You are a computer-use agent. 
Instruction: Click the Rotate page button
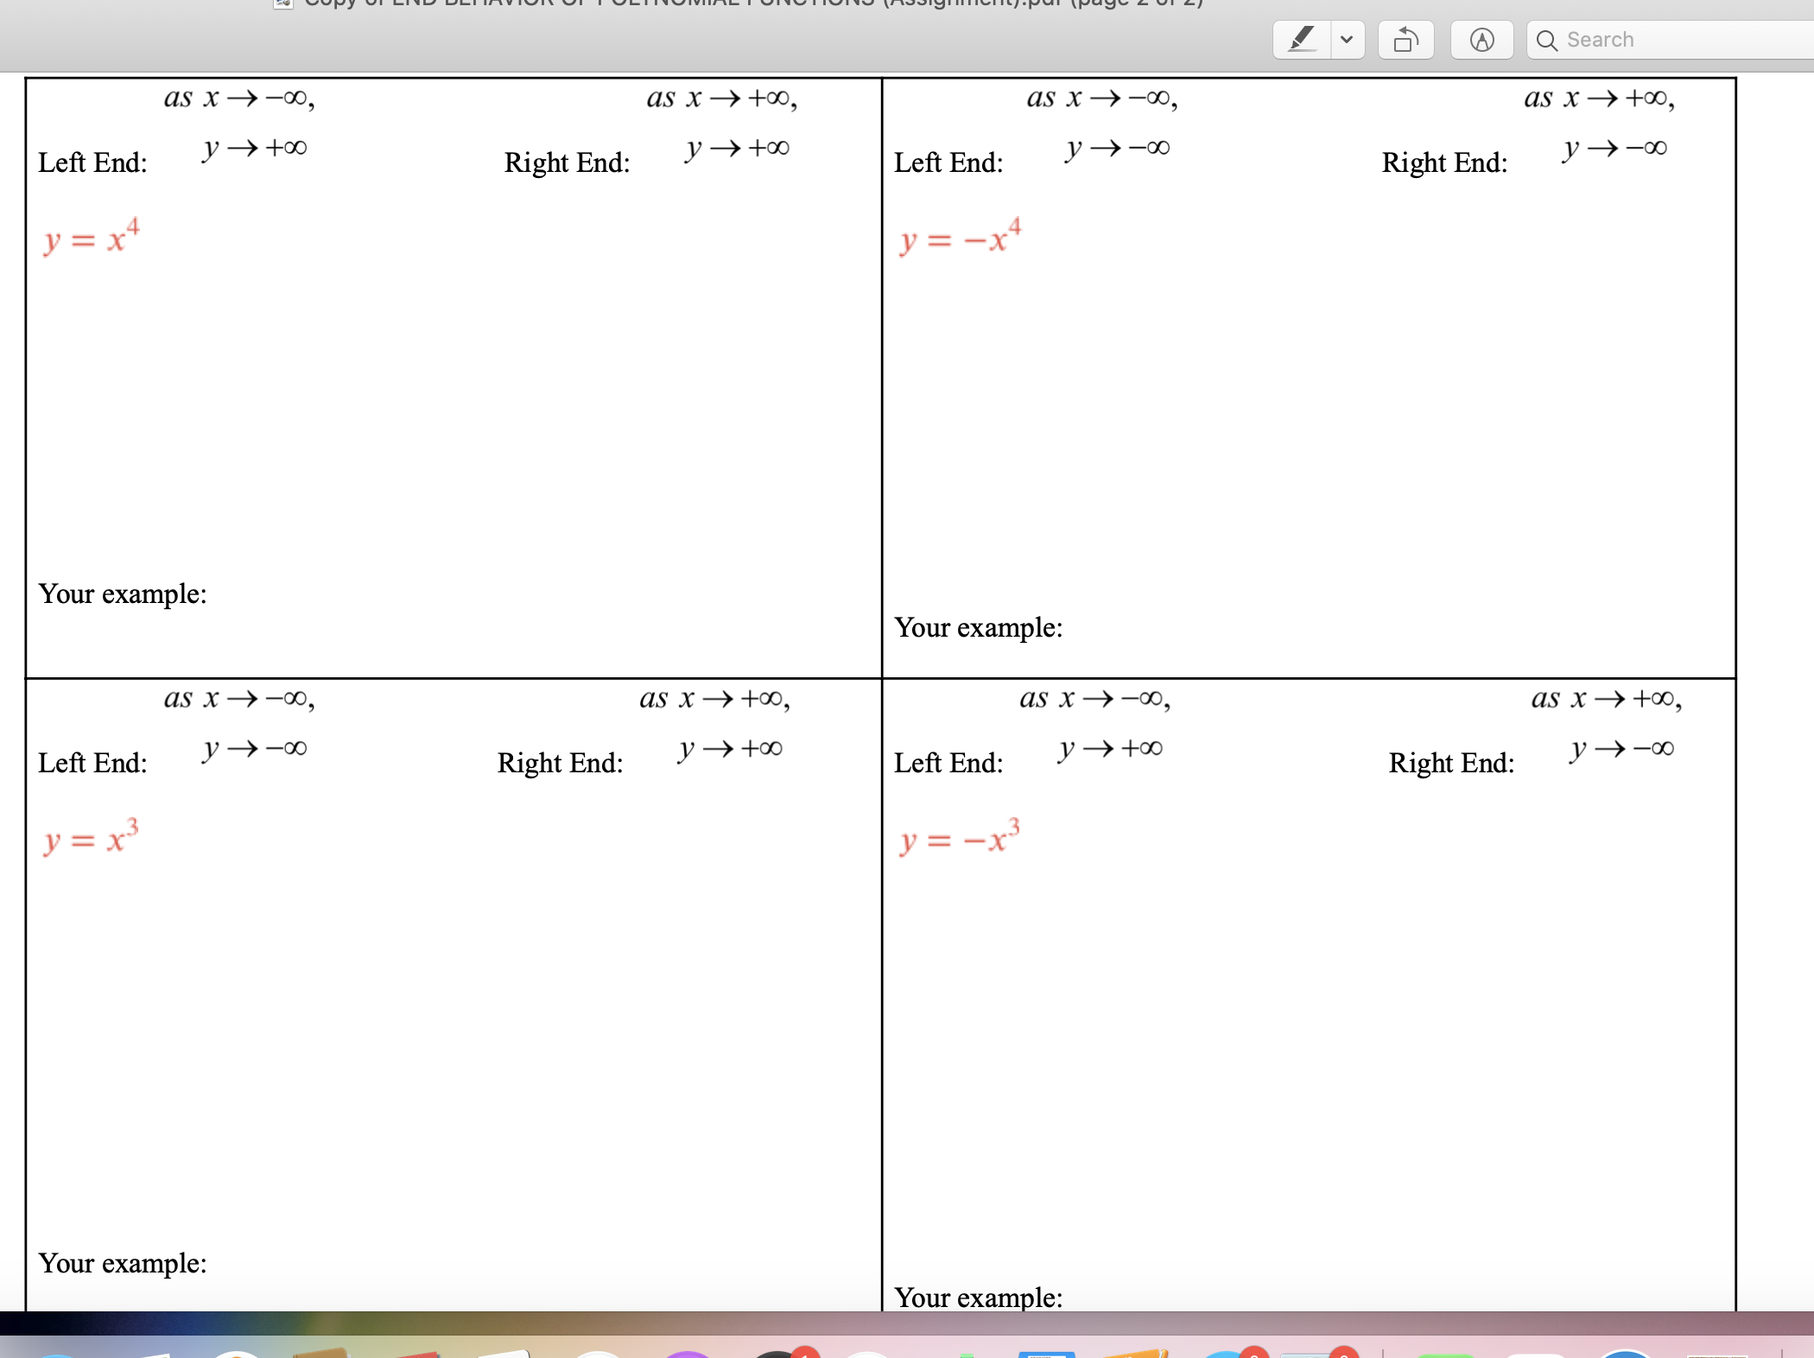[x=1405, y=40]
